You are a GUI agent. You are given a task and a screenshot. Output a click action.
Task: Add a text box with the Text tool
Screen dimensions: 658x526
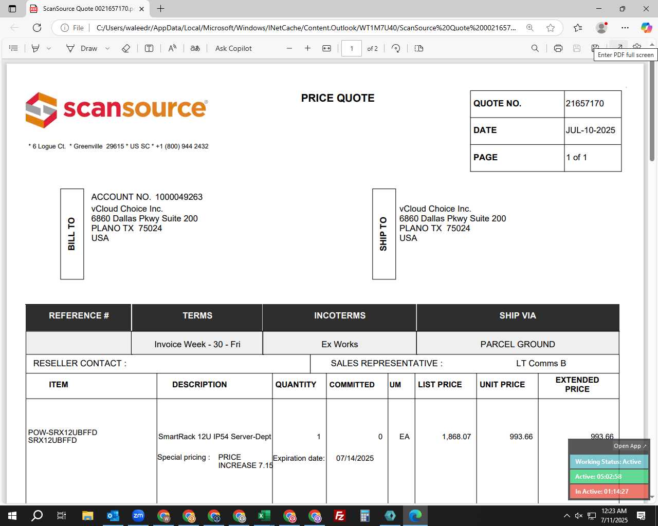pyautogui.click(x=149, y=48)
